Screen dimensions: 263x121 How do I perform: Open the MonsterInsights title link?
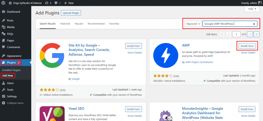202,115
